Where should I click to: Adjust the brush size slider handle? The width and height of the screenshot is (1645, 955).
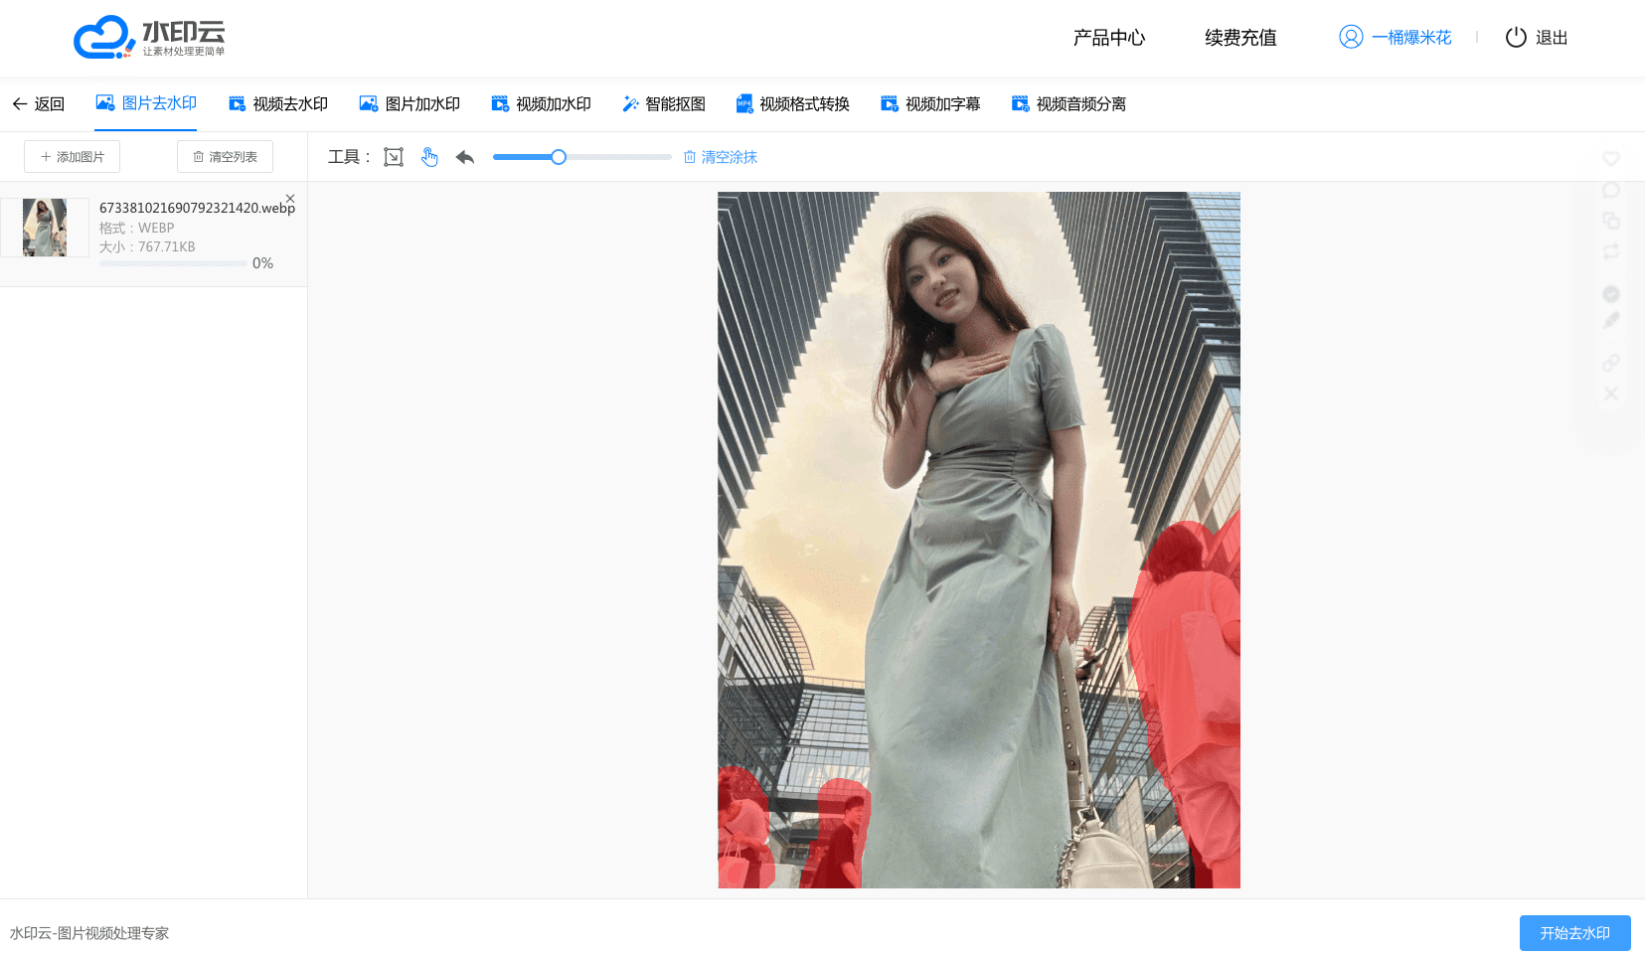pos(559,157)
